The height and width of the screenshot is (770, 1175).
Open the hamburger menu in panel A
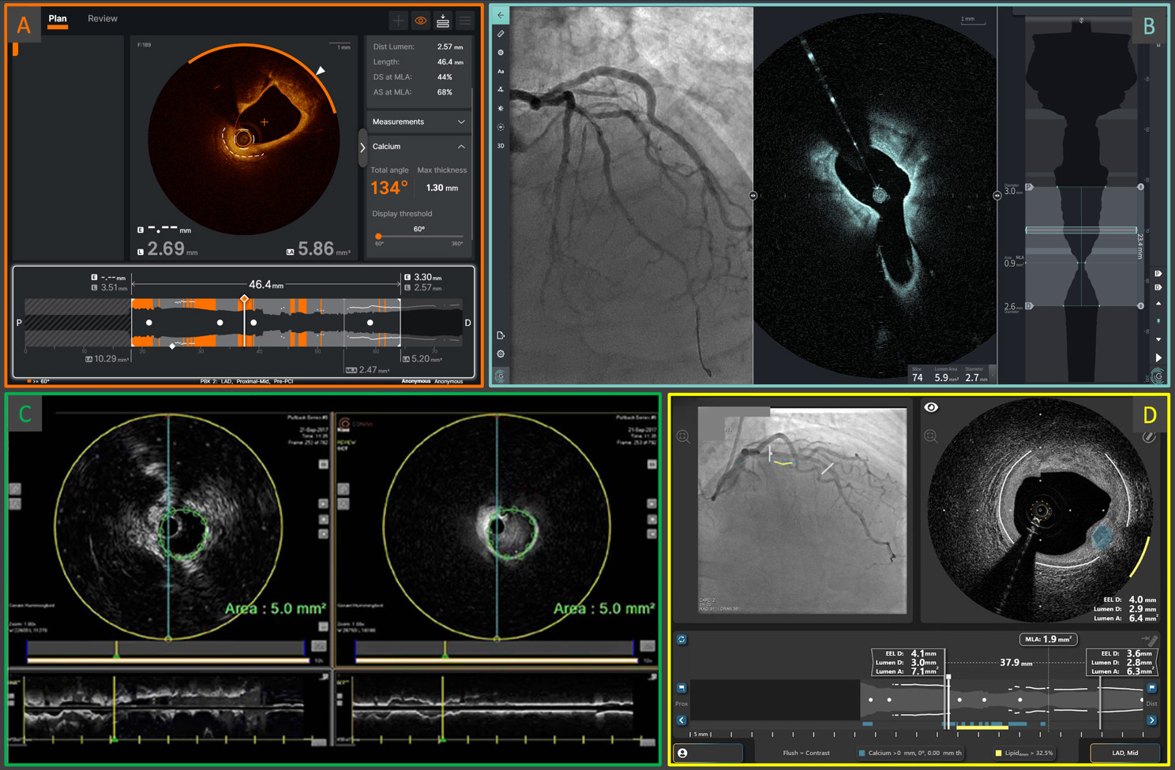[x=464, y=21]
